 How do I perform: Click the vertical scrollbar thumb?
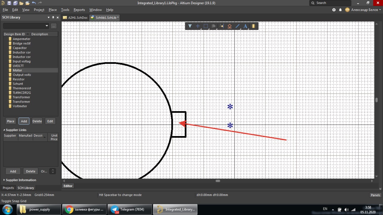point(377,100)
